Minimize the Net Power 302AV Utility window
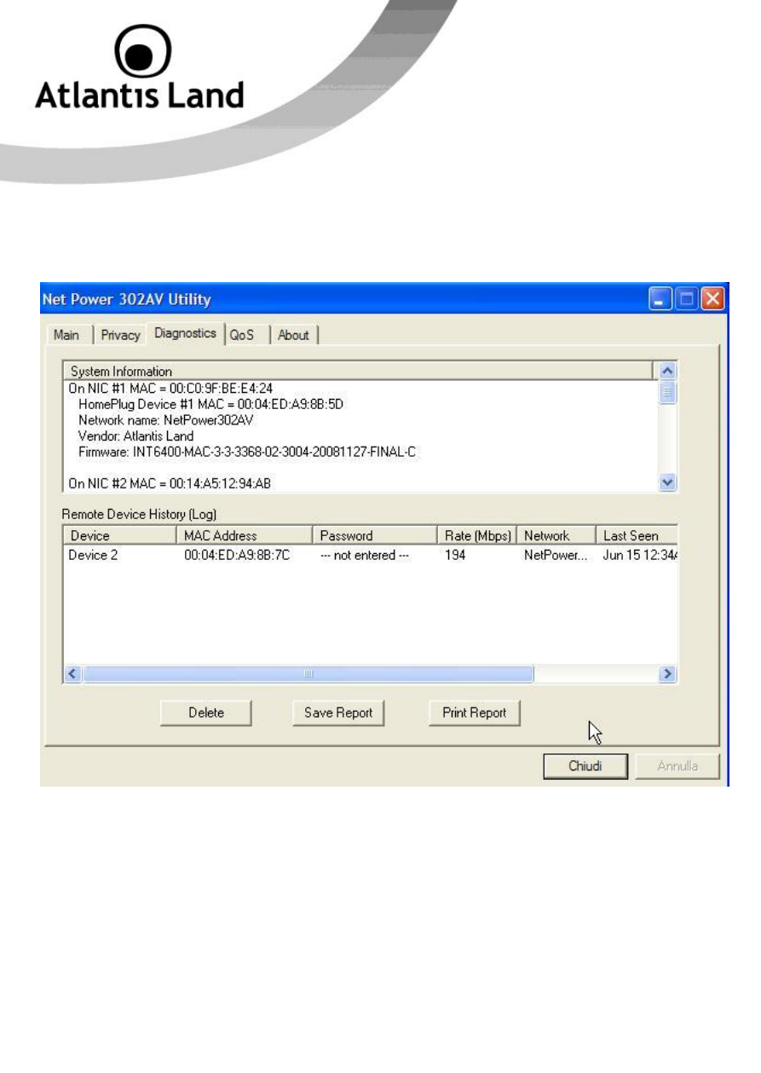 coord(661,299)
